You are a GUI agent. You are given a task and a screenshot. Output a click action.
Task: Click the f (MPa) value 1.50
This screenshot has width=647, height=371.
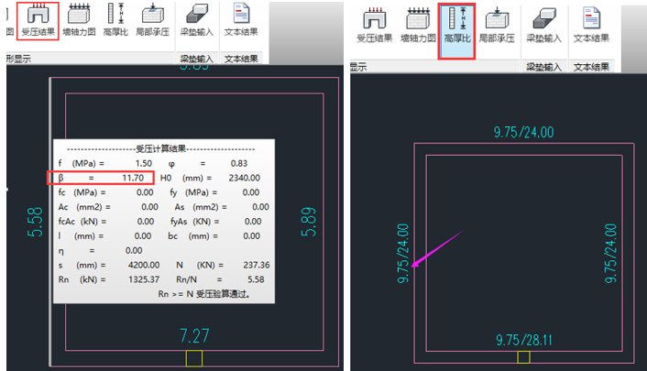144,163
